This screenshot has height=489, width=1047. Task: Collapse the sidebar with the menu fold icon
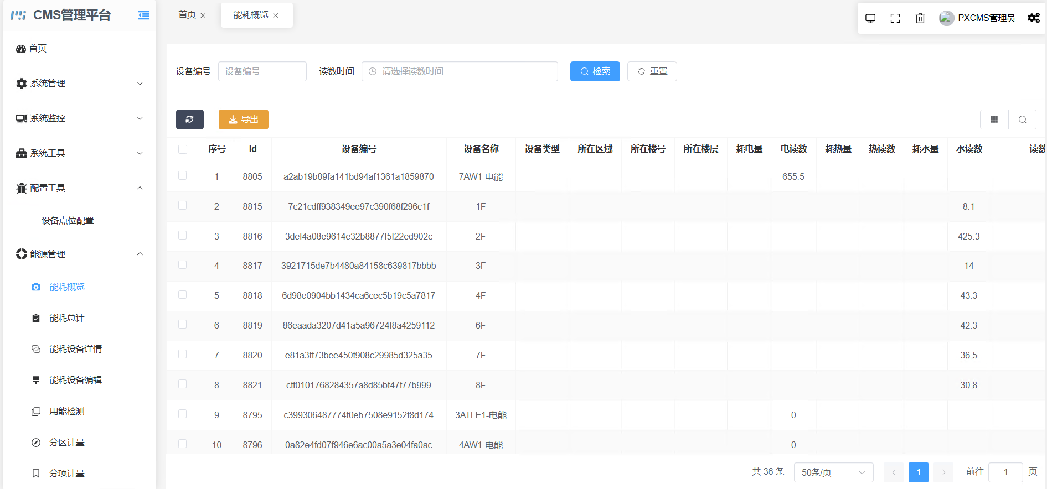[144, 15]
